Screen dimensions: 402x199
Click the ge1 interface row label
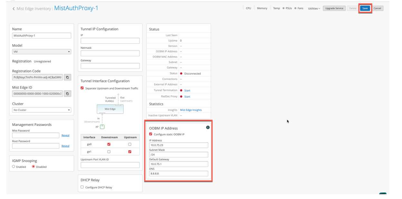[89, 152]
